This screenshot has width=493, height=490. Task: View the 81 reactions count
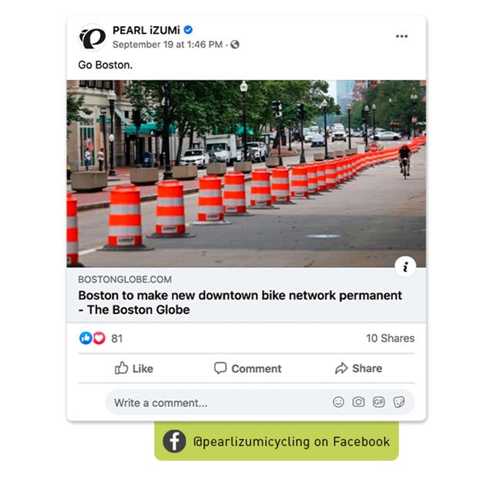pos(116,338)
